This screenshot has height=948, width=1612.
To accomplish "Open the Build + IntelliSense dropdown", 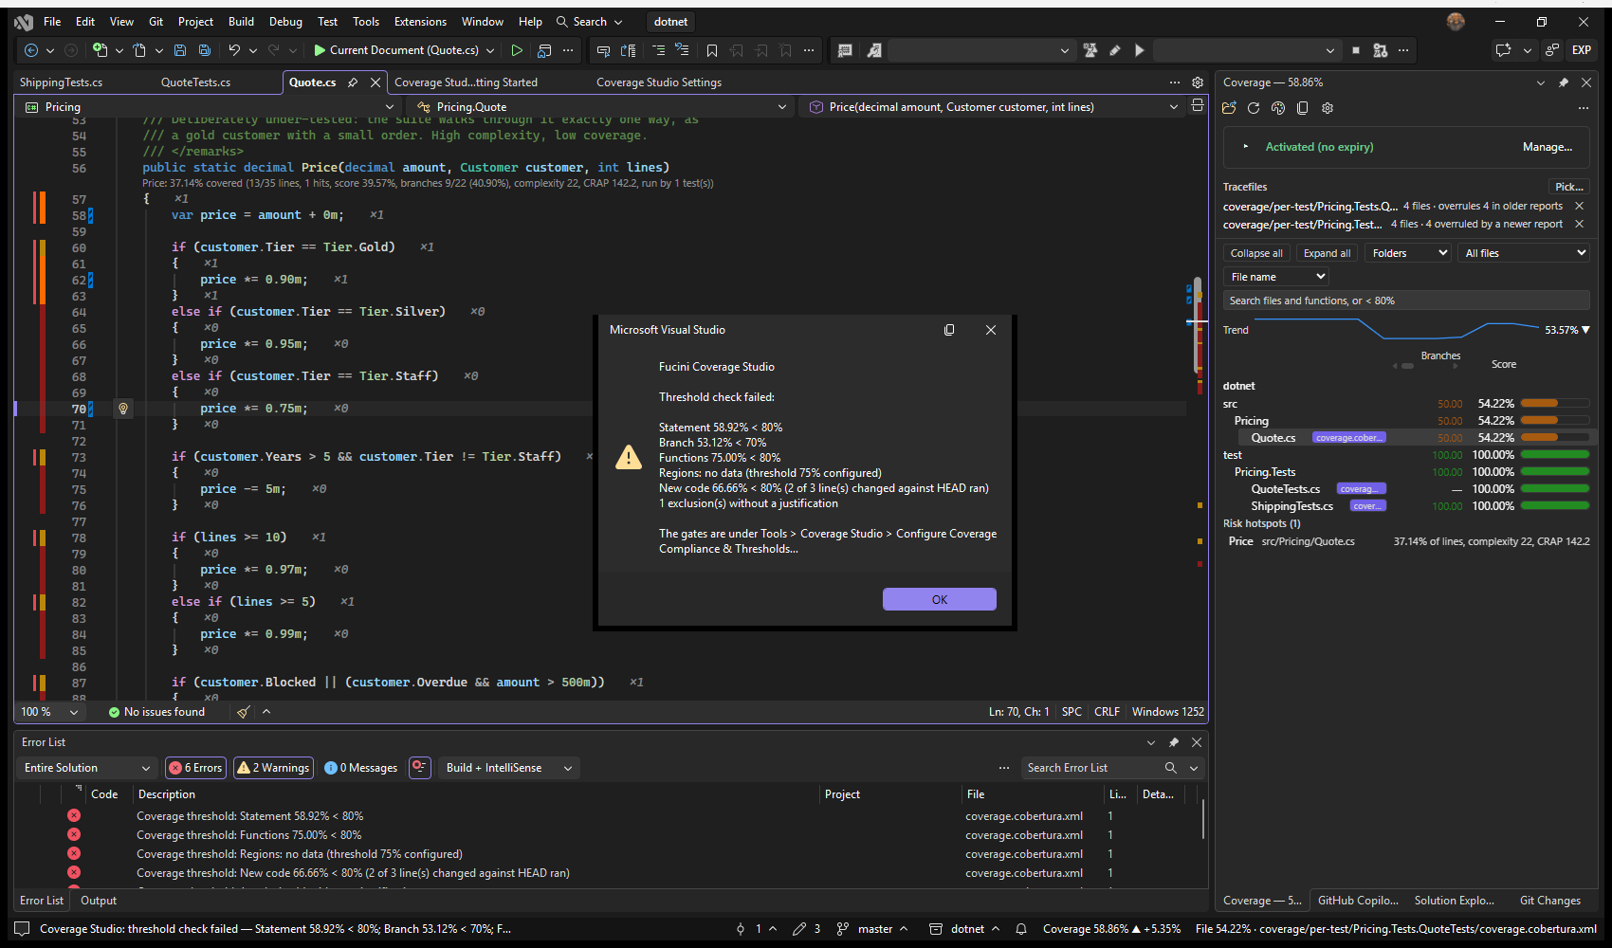I will [510, 768].
